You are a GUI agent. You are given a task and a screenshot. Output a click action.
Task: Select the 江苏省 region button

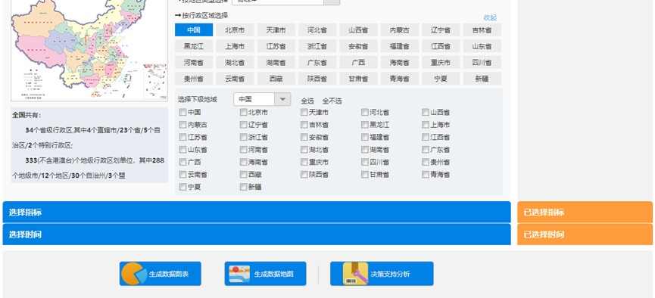tap(276, 46)
